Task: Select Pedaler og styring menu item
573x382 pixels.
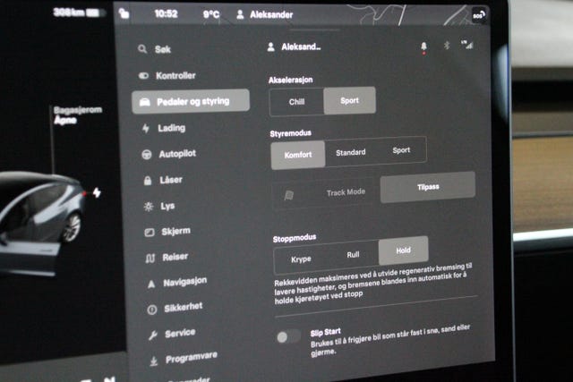Action: 191,101
